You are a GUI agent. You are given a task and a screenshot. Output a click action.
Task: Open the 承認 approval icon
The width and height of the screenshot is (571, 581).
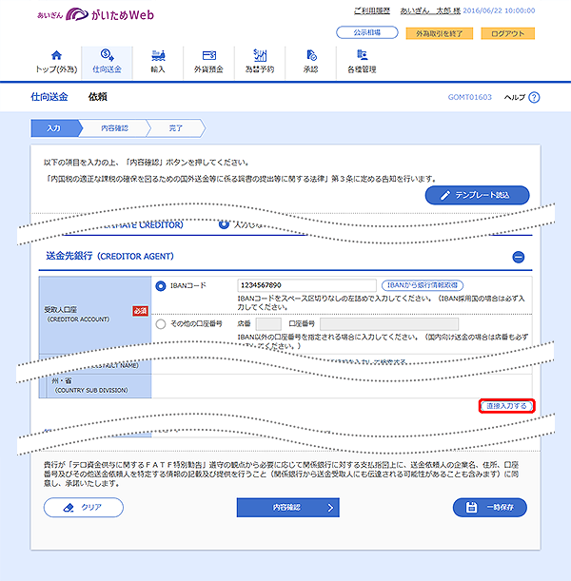310,56
